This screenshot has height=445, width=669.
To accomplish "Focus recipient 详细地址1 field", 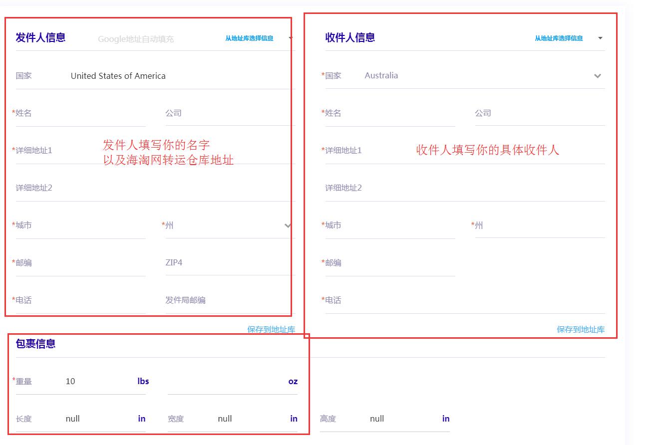I will coord(465,150).
